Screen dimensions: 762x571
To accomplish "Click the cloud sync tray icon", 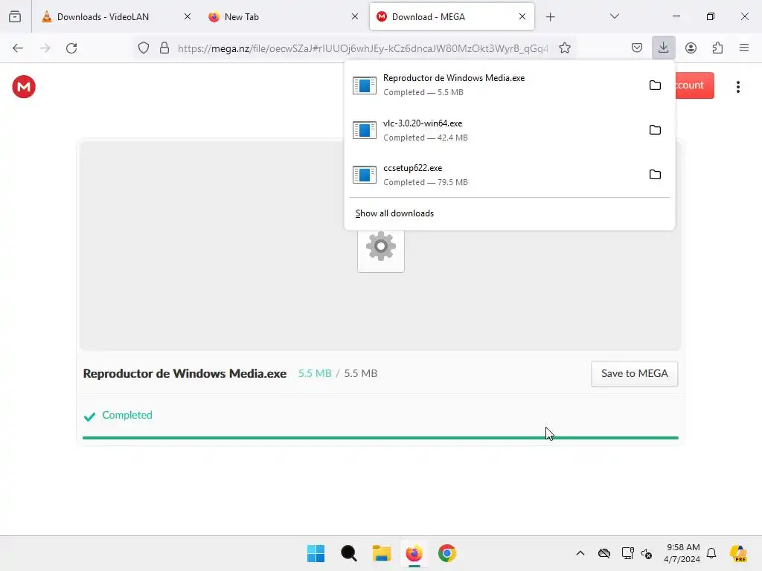I will [604, 553].
